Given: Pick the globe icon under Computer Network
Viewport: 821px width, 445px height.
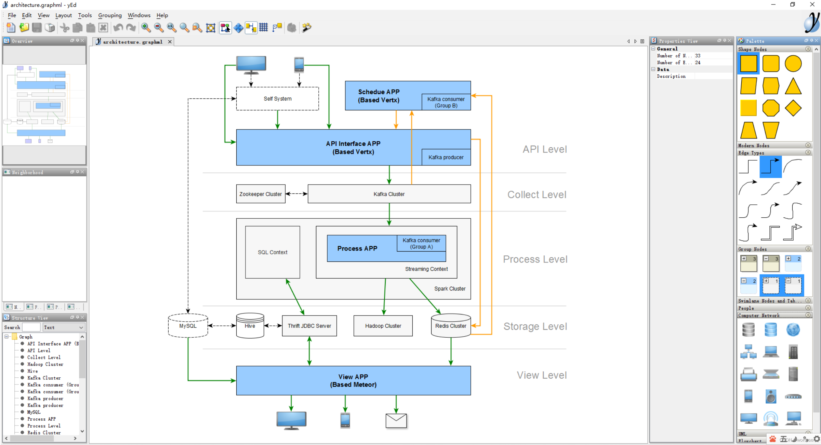Looking at the screenshot, I should (793, 330).
